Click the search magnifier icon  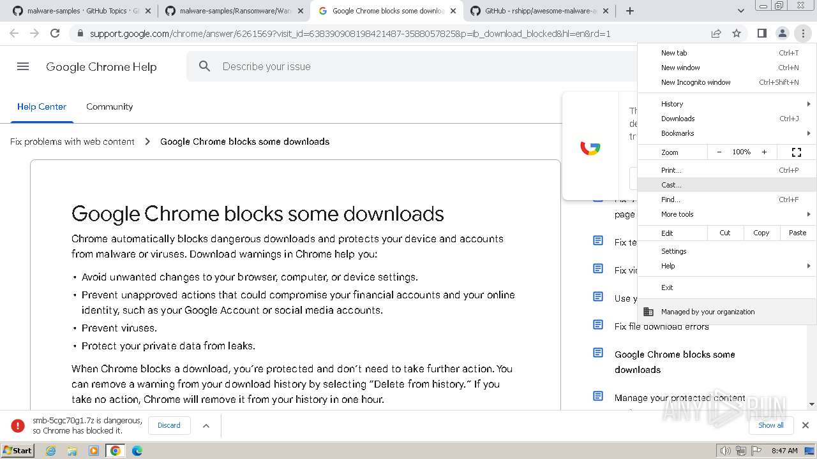coord(204,66)
